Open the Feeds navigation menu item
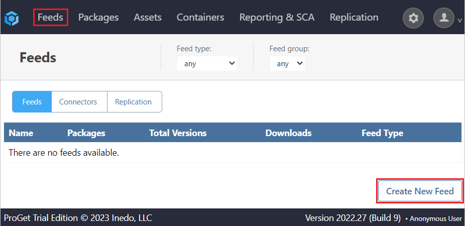The height and width of the screenshot is (226, 465). tap(51, 18)
